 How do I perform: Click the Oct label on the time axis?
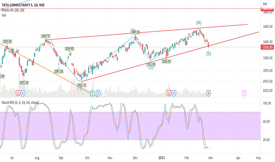[x=87, y=158]
